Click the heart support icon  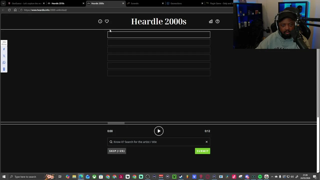107,21
